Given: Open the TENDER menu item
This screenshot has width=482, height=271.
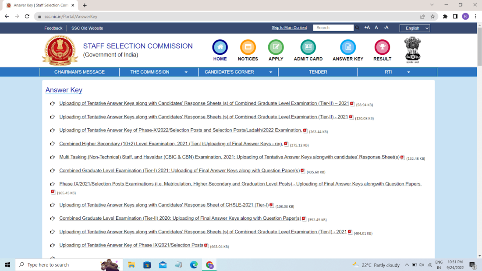Looking at the screenshot, I should pos(318,72).
